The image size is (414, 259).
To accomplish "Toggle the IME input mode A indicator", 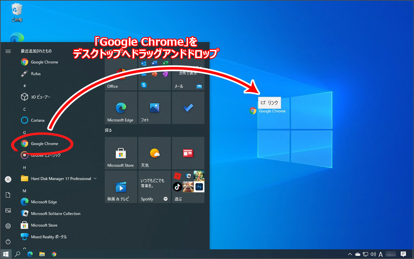I will (381, 254).
